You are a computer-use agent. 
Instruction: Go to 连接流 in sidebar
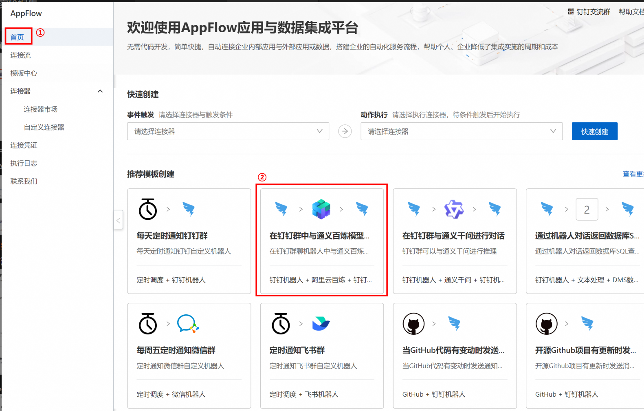point(20,55)
